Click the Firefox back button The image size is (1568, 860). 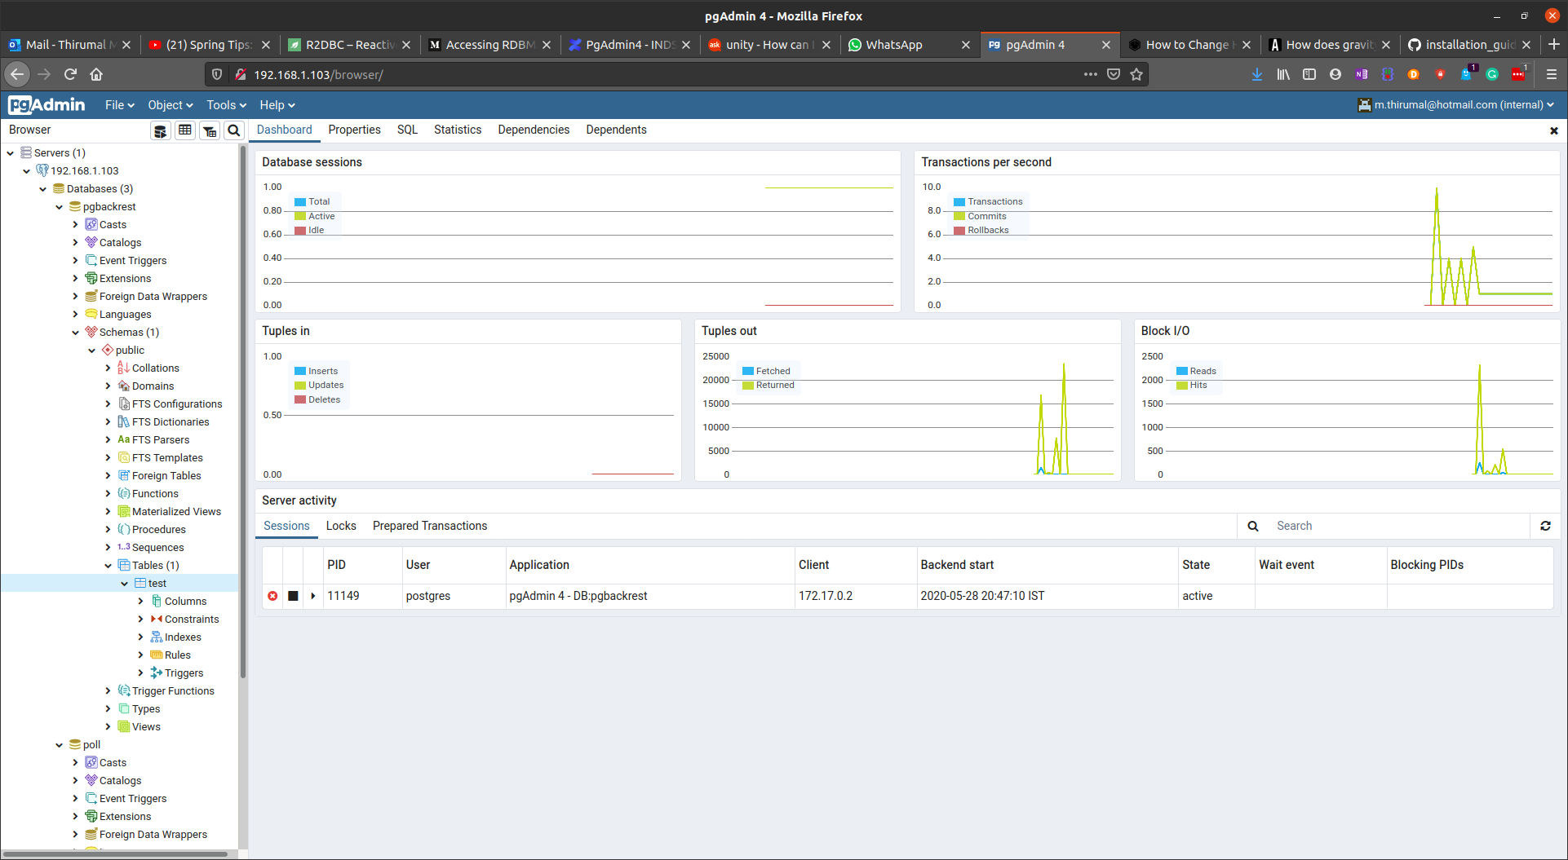coord(17,74)
